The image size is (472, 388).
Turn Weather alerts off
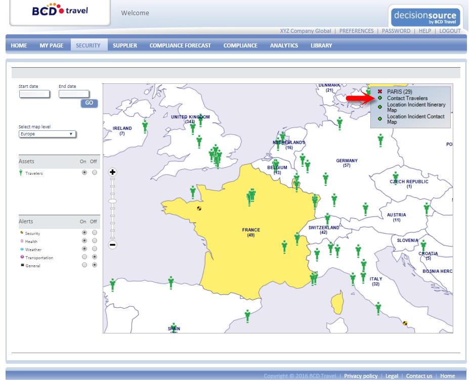click(x=95, y=249)
